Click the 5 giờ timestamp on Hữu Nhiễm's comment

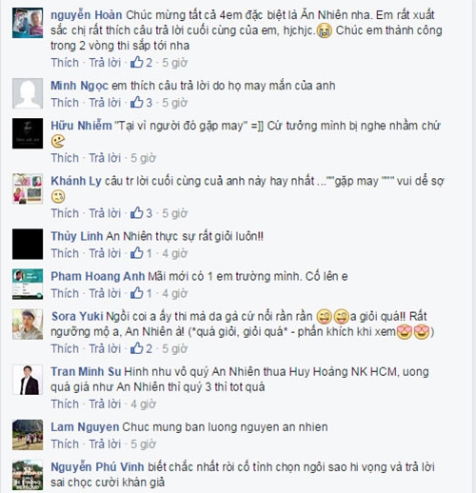point(143,158)
